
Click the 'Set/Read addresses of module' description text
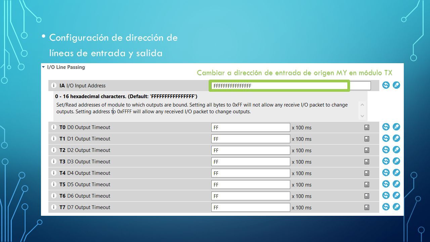(202, 108)
